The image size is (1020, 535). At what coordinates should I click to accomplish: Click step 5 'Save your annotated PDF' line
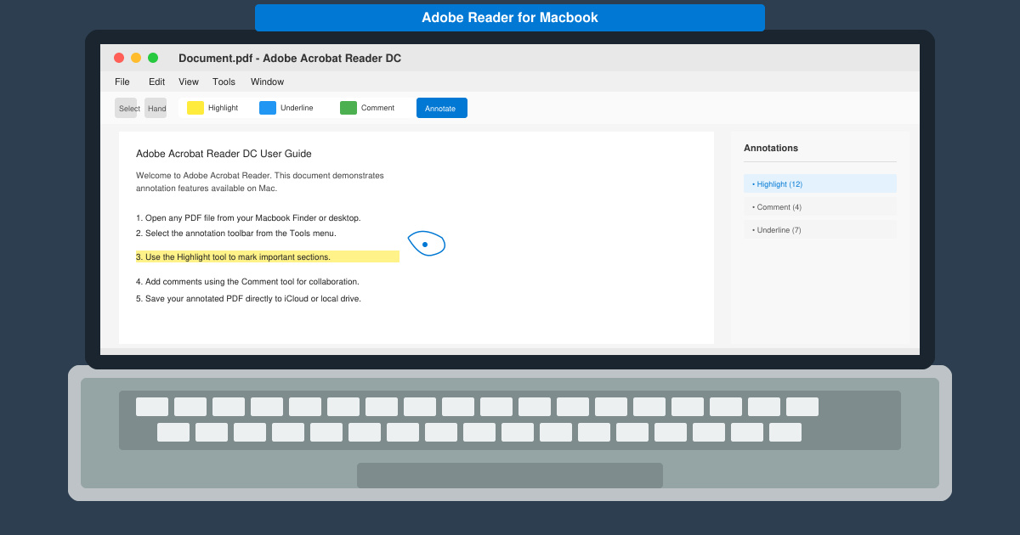[x=248, y=298]
